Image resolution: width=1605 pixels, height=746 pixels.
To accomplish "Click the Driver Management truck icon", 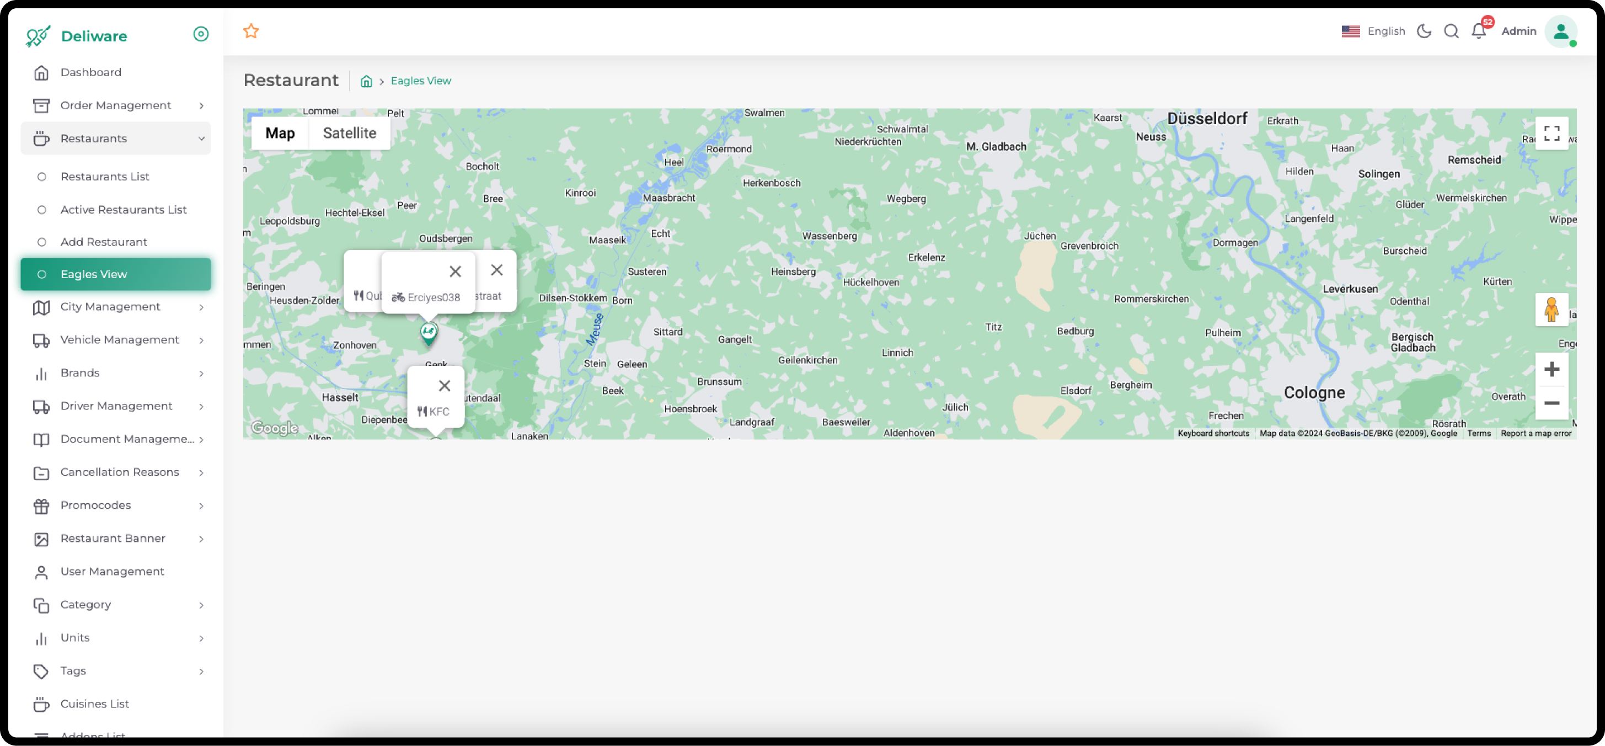I will [x=41, y=406].
